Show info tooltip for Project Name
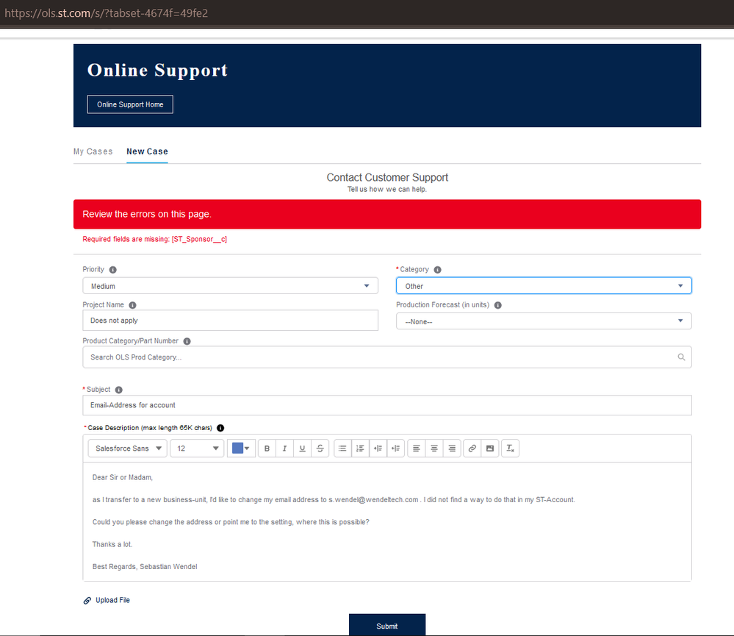Image resolution: width=734 pixels, height=636 pixels. [132, 305]
